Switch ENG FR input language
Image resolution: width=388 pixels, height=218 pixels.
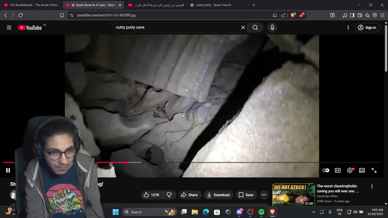point(340,212)
